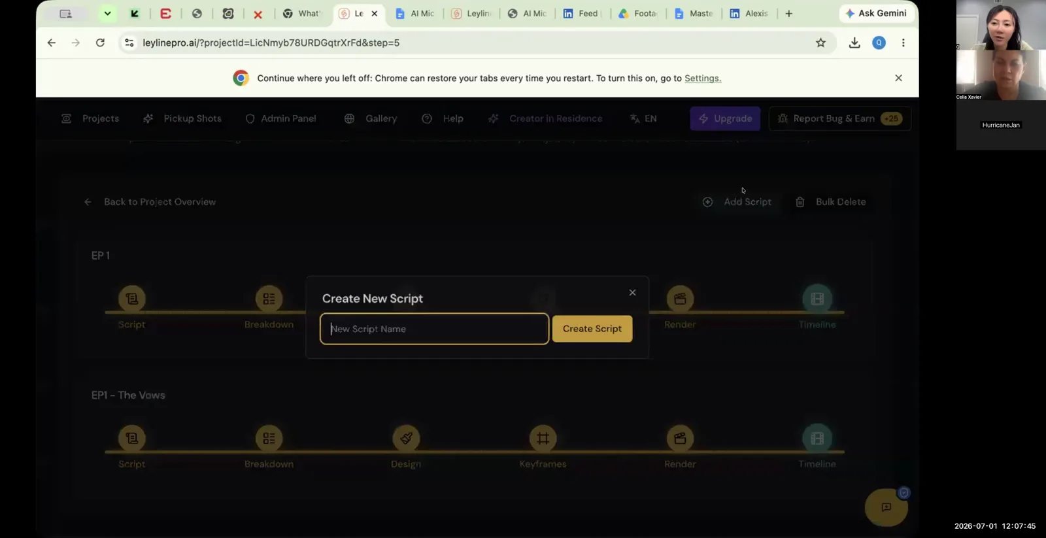Screen dimensions: 1046x538
Task: Click the browser back arrow
Action: (x=52, y=42)
